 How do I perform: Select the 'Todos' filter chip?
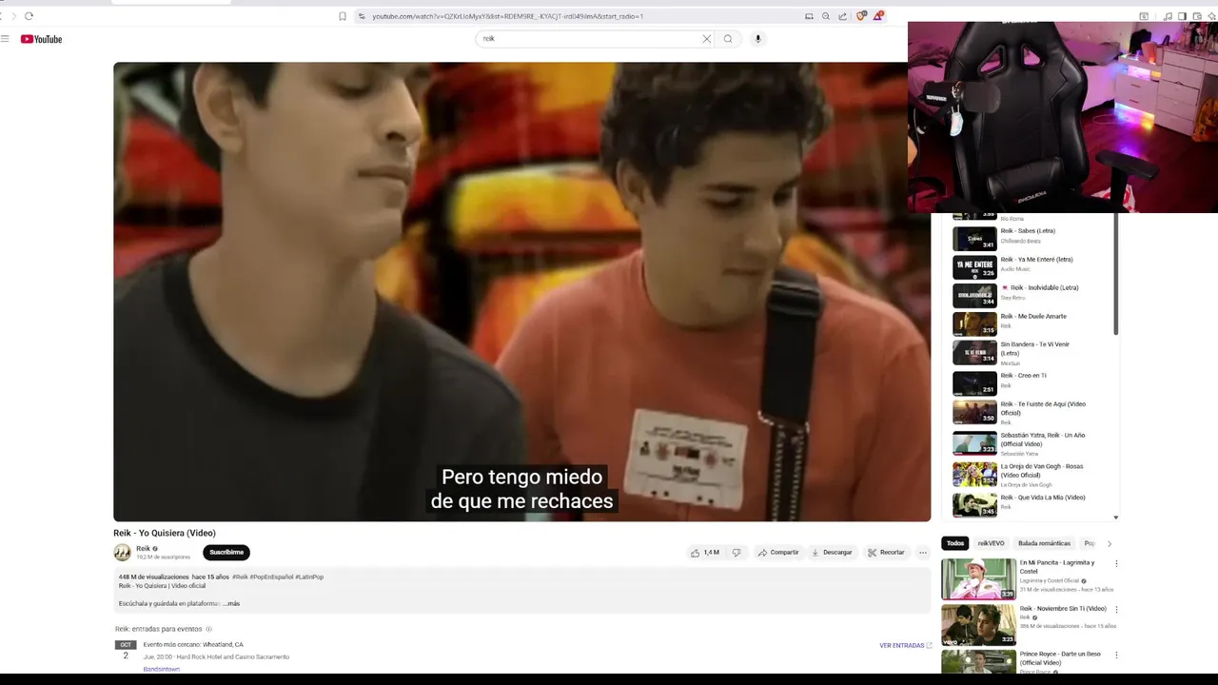click(x=955, y=543)
